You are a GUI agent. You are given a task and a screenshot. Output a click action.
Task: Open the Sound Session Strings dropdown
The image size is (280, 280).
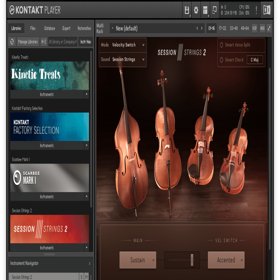pos(123,59)
